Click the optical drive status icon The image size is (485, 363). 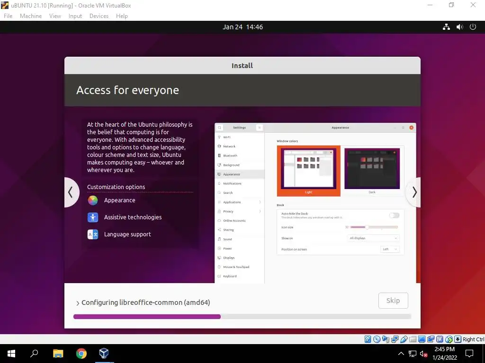377,339
